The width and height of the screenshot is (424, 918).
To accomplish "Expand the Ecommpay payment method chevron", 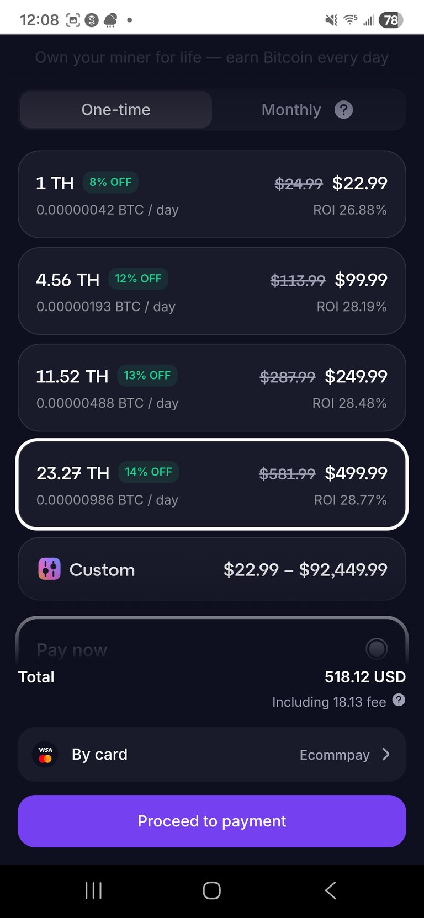I will click(x=386, y=754).
